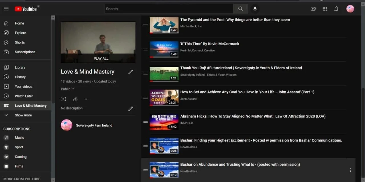Select Love & Mind Mastery playlist in sidebar
365x182 pixels.
click(x=26, y=106)
